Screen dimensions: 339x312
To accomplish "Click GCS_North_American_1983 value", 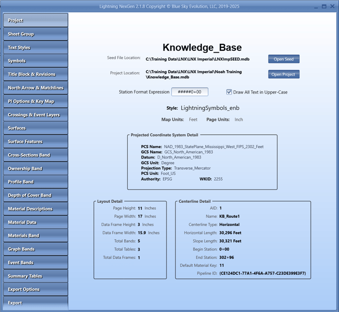I will pyautogui.click(x=189, y=152).
